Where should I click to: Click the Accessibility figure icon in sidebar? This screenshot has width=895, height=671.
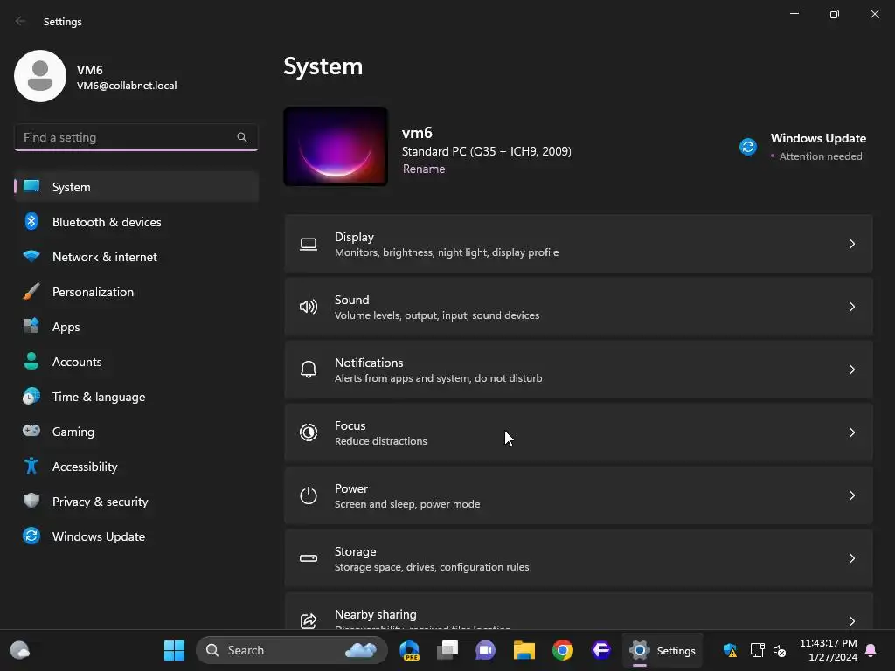click(x=31, y=467)
